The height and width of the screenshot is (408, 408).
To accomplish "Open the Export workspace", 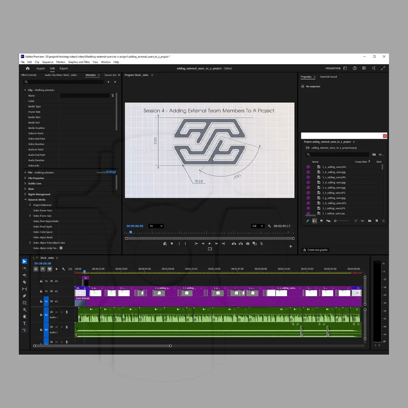I will (64, 68).
